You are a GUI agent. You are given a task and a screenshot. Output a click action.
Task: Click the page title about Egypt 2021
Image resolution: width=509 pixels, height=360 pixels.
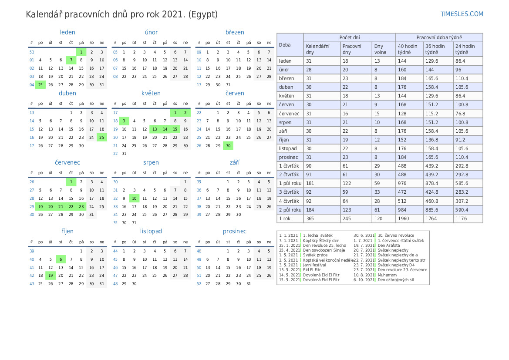pos(122,14)
